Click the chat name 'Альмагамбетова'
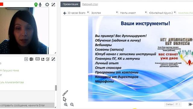 14,82
